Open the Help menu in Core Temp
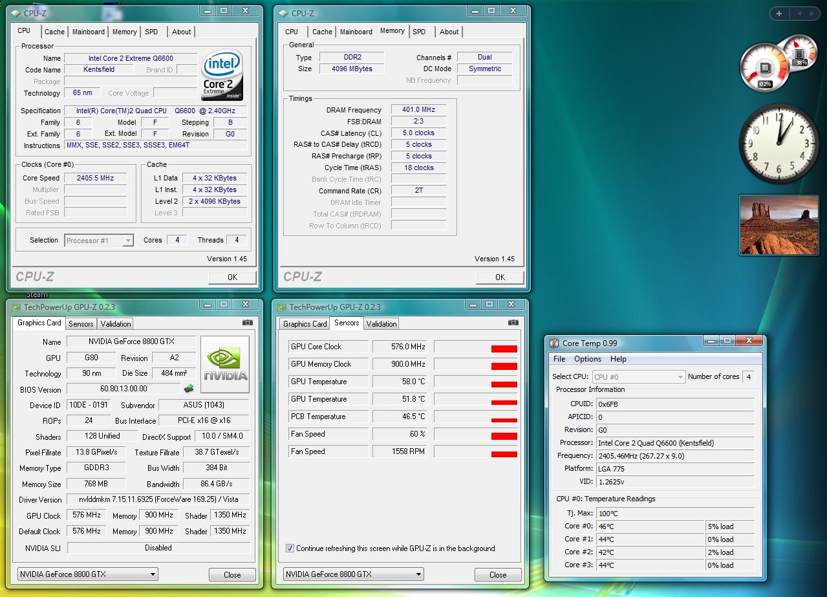Image resolution: width=827 pixels, height=597 pixels. (x=618, y=359)
